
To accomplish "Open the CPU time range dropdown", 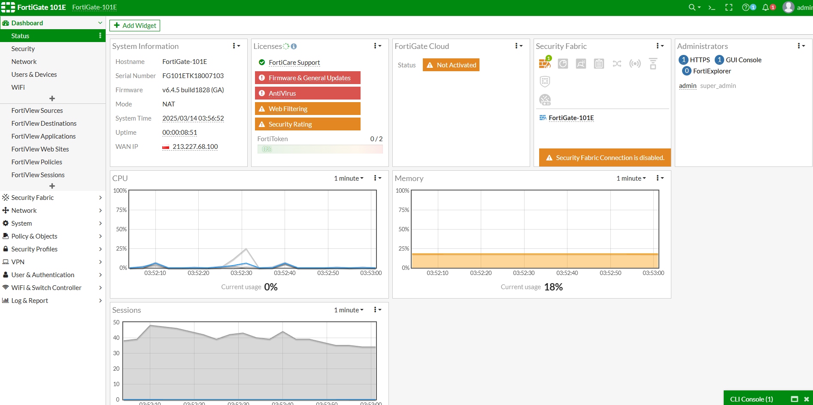I will (x=349, y=178).
